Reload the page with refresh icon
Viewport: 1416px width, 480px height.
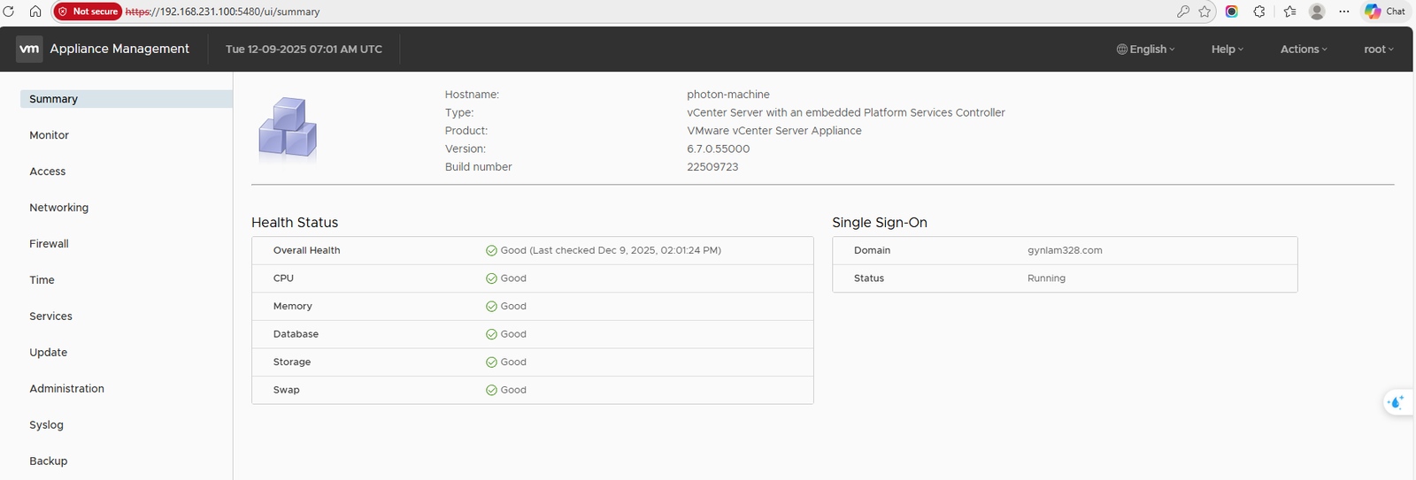9,11
